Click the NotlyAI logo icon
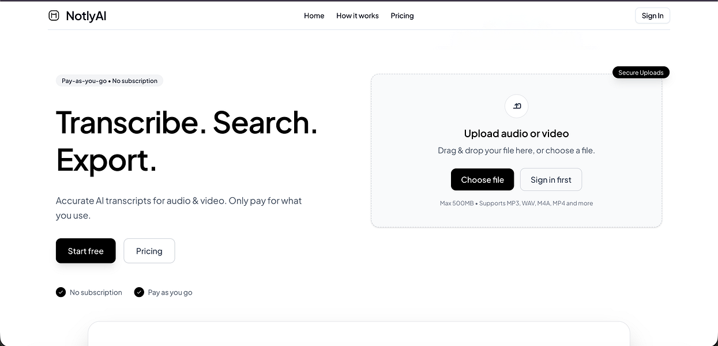 54,16
